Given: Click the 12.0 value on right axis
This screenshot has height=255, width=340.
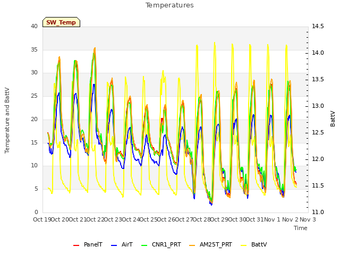Looking at the screenshot, I should click(318, 159).
